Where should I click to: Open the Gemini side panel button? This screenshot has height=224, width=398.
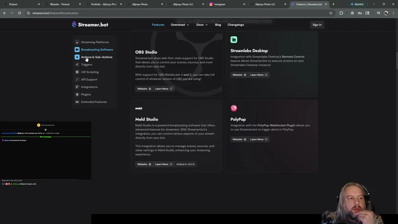pyautogui.click(x=357, y=4)
